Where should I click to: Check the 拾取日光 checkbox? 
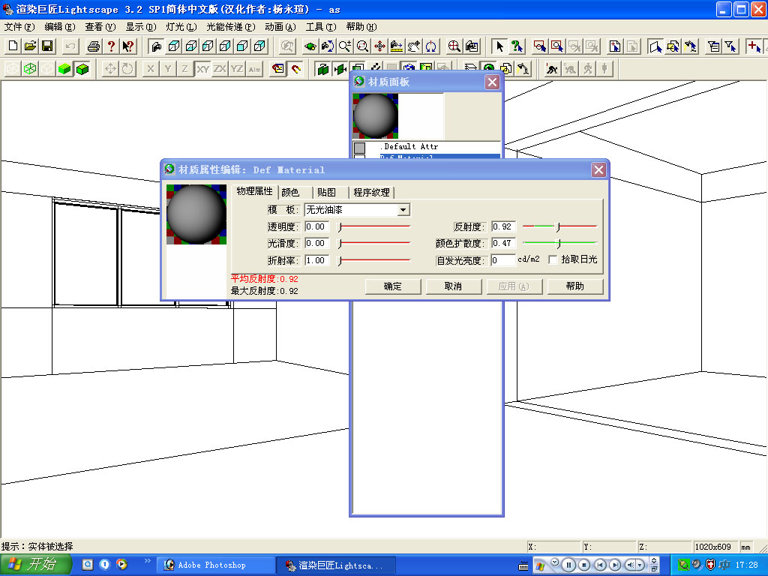tap(553, 259)
